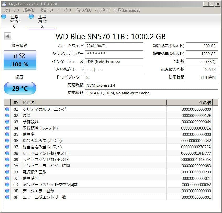
Task: Click the status dot next to 電源投入回数
Action: [x=7, y=172]
